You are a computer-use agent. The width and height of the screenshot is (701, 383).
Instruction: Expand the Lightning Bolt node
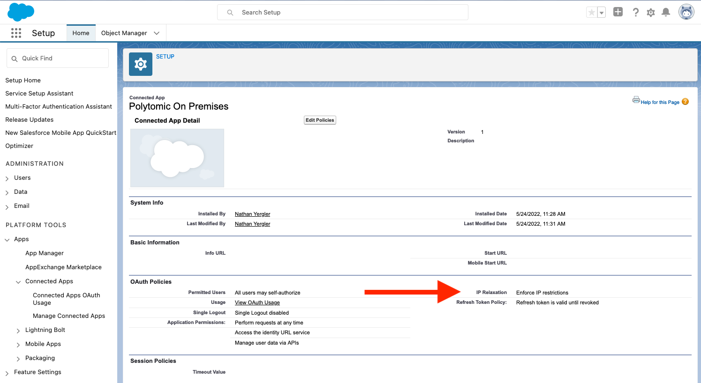pos(18,331)
